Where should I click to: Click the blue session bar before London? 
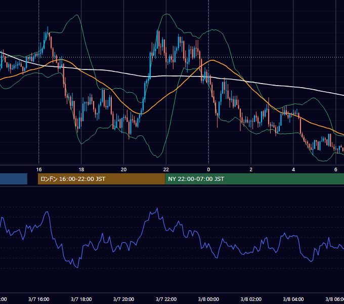[x=14, y=179]
